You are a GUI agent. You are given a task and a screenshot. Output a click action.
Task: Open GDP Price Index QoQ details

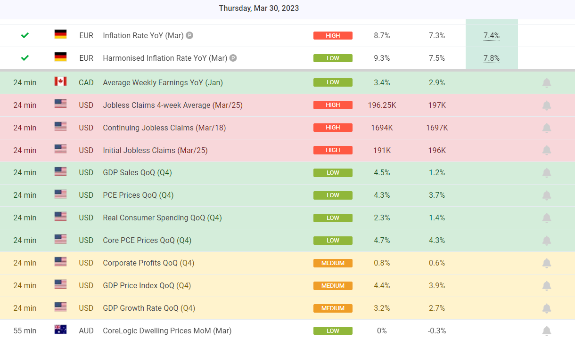tap(147, 285)
